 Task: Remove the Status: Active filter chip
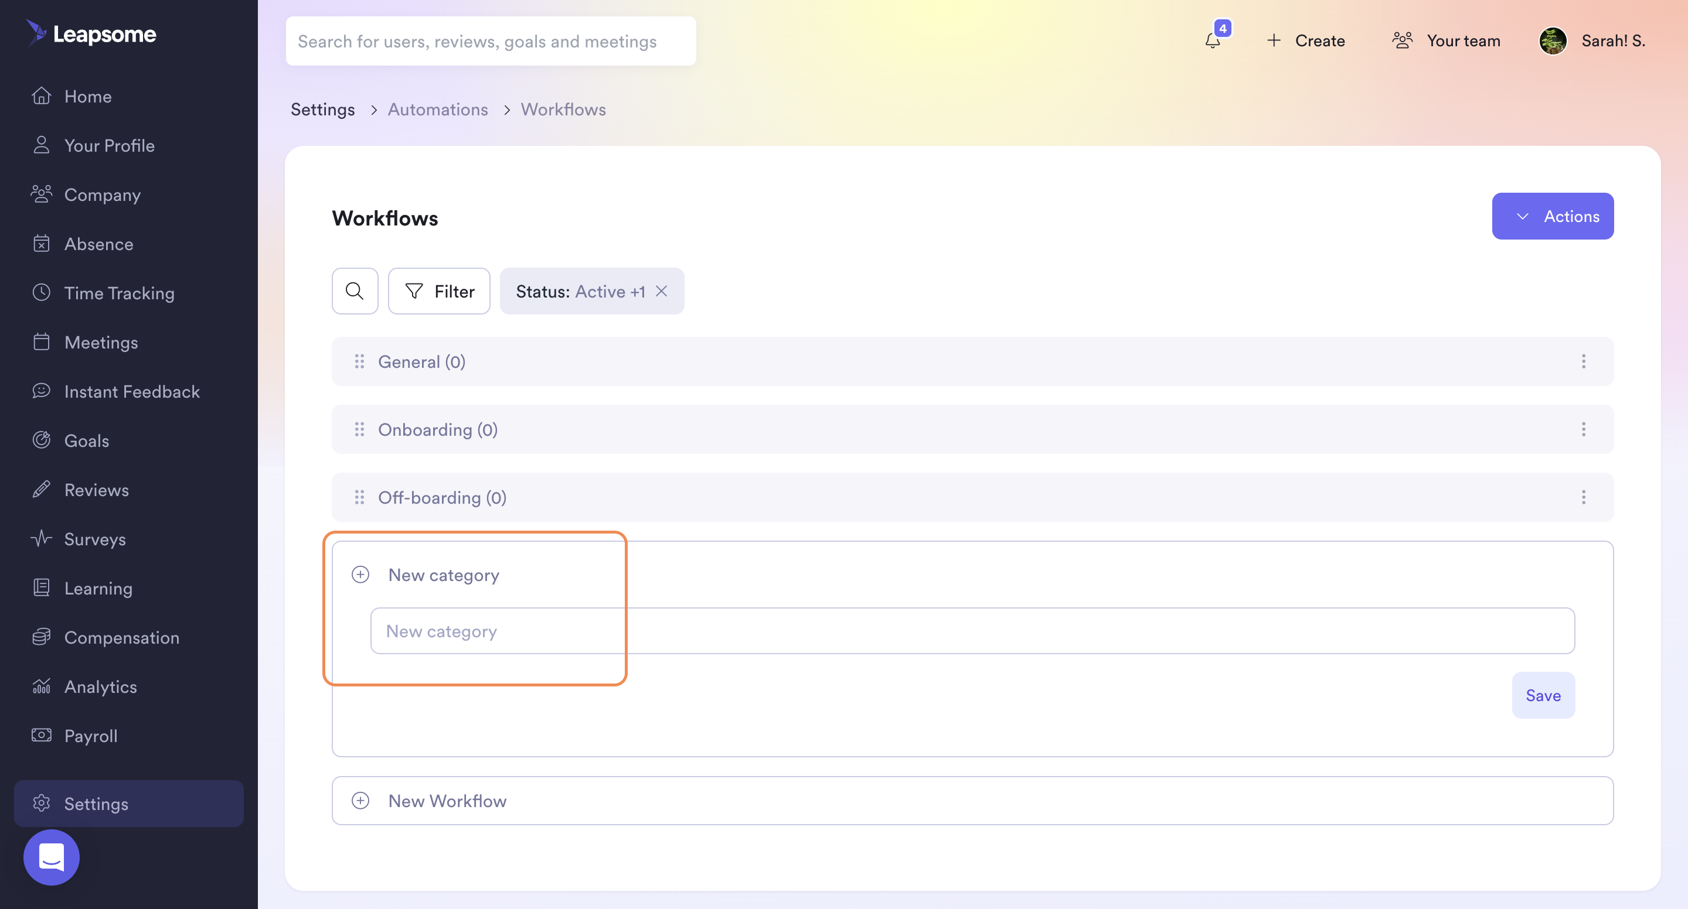click(x=662, y=291)
